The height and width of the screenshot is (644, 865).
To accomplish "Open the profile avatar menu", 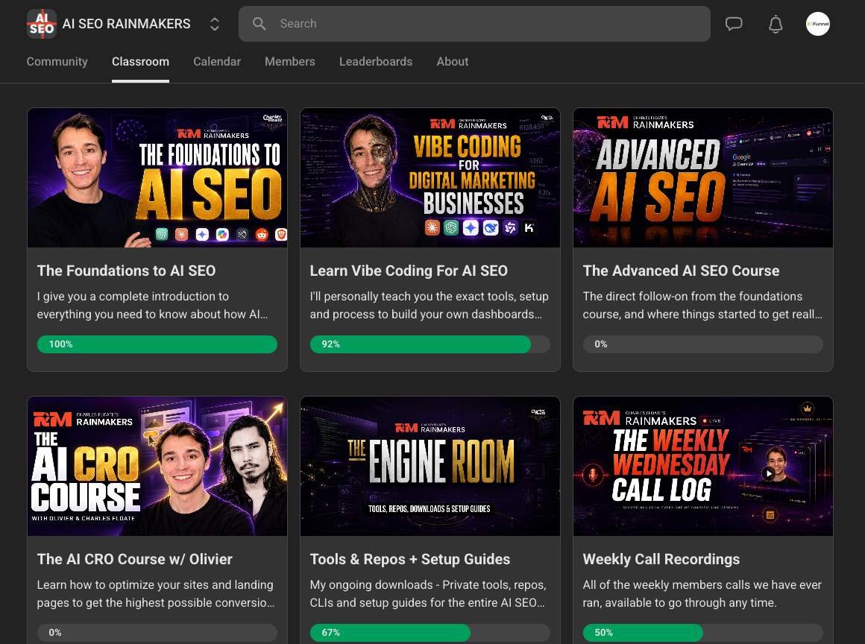I will tap(817, 24).
